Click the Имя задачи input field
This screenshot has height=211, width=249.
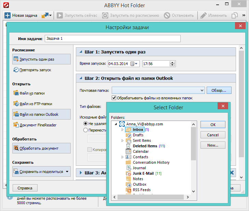pyautogui.click(x=113, y=39)
